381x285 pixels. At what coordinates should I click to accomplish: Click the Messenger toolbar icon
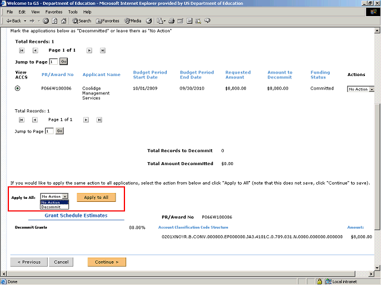[x=207, y=21]
